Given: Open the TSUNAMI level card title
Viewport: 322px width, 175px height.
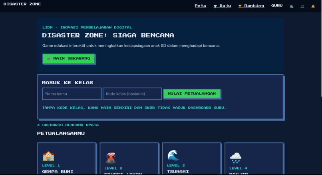Looking at the screenshot, I should 178,171.
